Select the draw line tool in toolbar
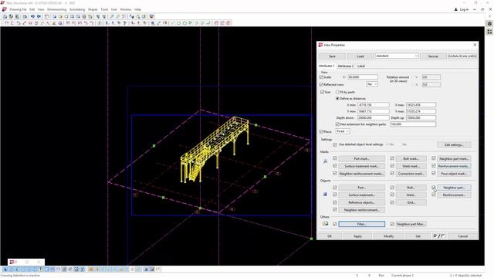 click(173, 23)
